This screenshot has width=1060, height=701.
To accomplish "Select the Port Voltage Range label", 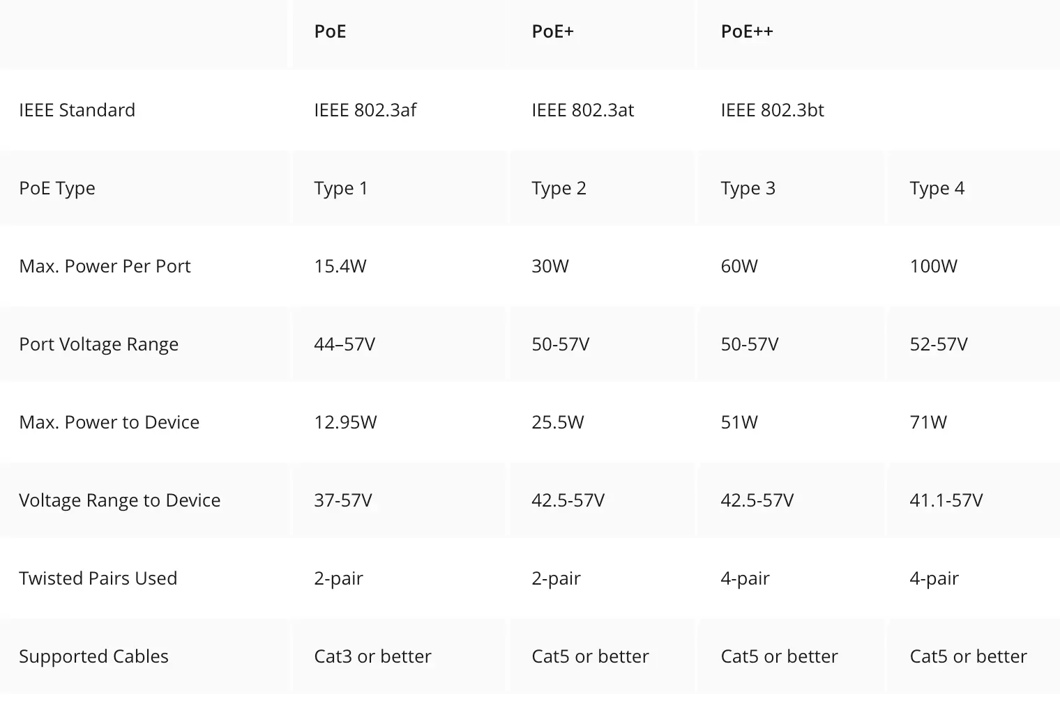I will (98, 344).
